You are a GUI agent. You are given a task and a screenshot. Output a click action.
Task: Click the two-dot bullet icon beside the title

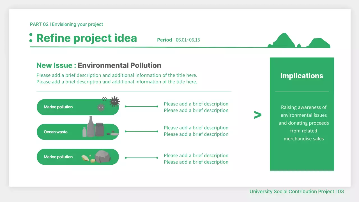click(31, 38)
